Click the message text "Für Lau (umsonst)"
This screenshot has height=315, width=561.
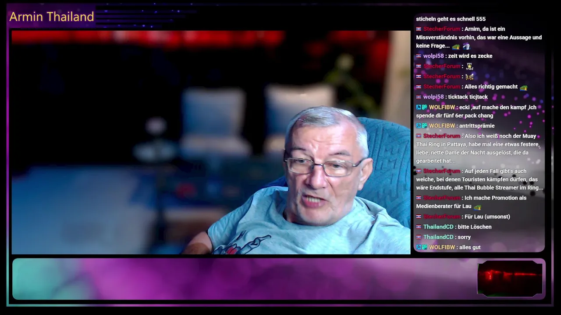click(487, 217)
